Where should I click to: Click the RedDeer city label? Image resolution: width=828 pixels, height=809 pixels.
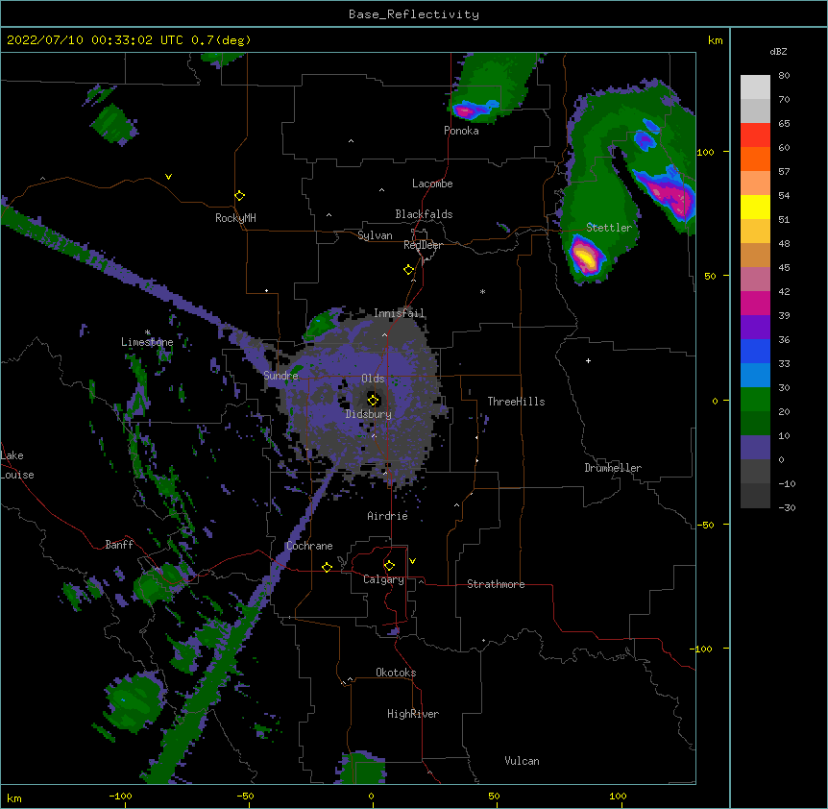tap(423, 245)
